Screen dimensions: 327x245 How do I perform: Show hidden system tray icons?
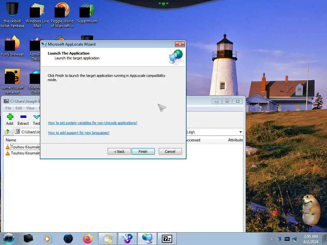click(271, 239)
